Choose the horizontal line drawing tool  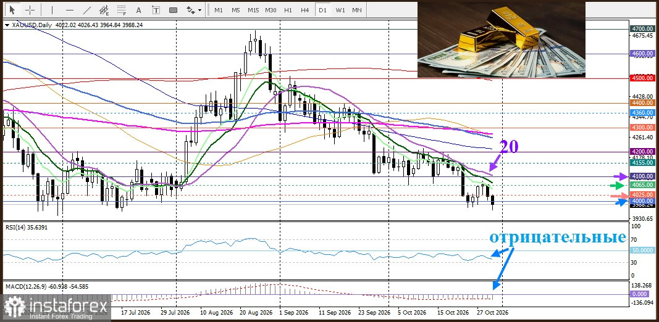[70, 10]
